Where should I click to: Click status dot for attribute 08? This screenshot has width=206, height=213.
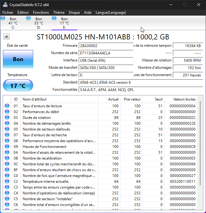click(7, 141)
